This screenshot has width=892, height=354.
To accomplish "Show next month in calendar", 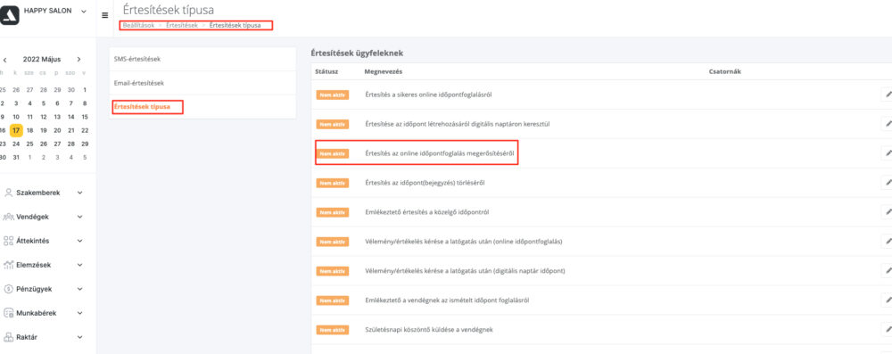I will (78, 59).
